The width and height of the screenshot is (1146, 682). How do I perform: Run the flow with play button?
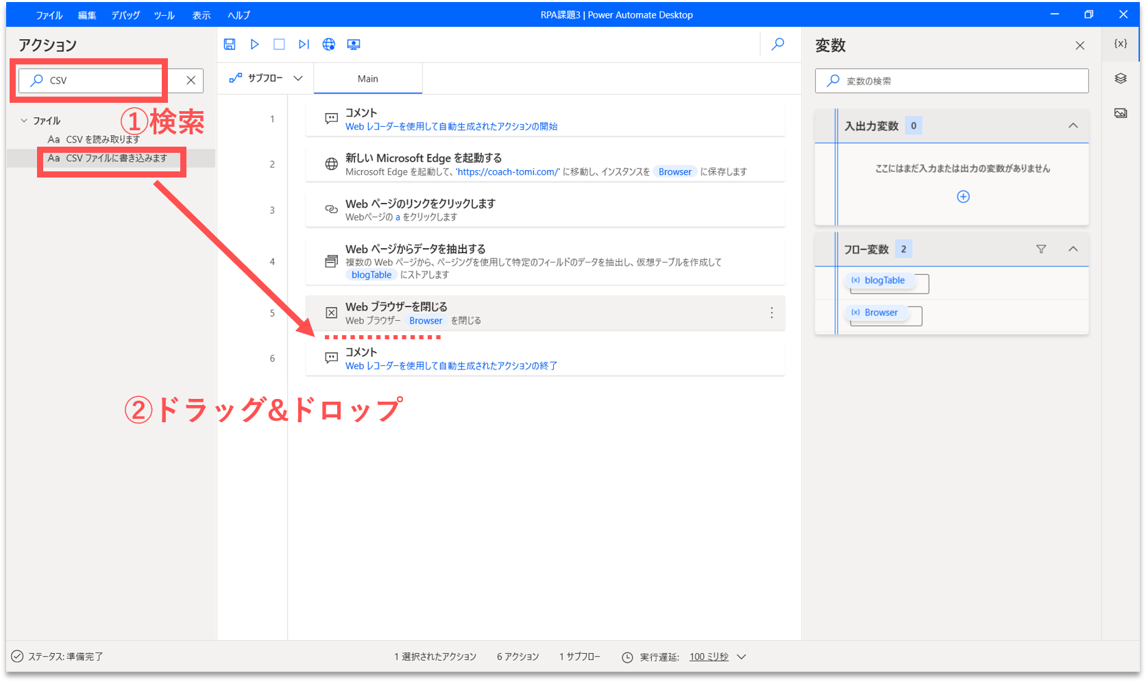point(254,45)
